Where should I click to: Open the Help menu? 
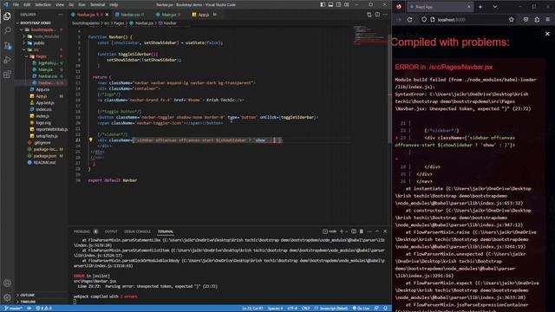114,4
